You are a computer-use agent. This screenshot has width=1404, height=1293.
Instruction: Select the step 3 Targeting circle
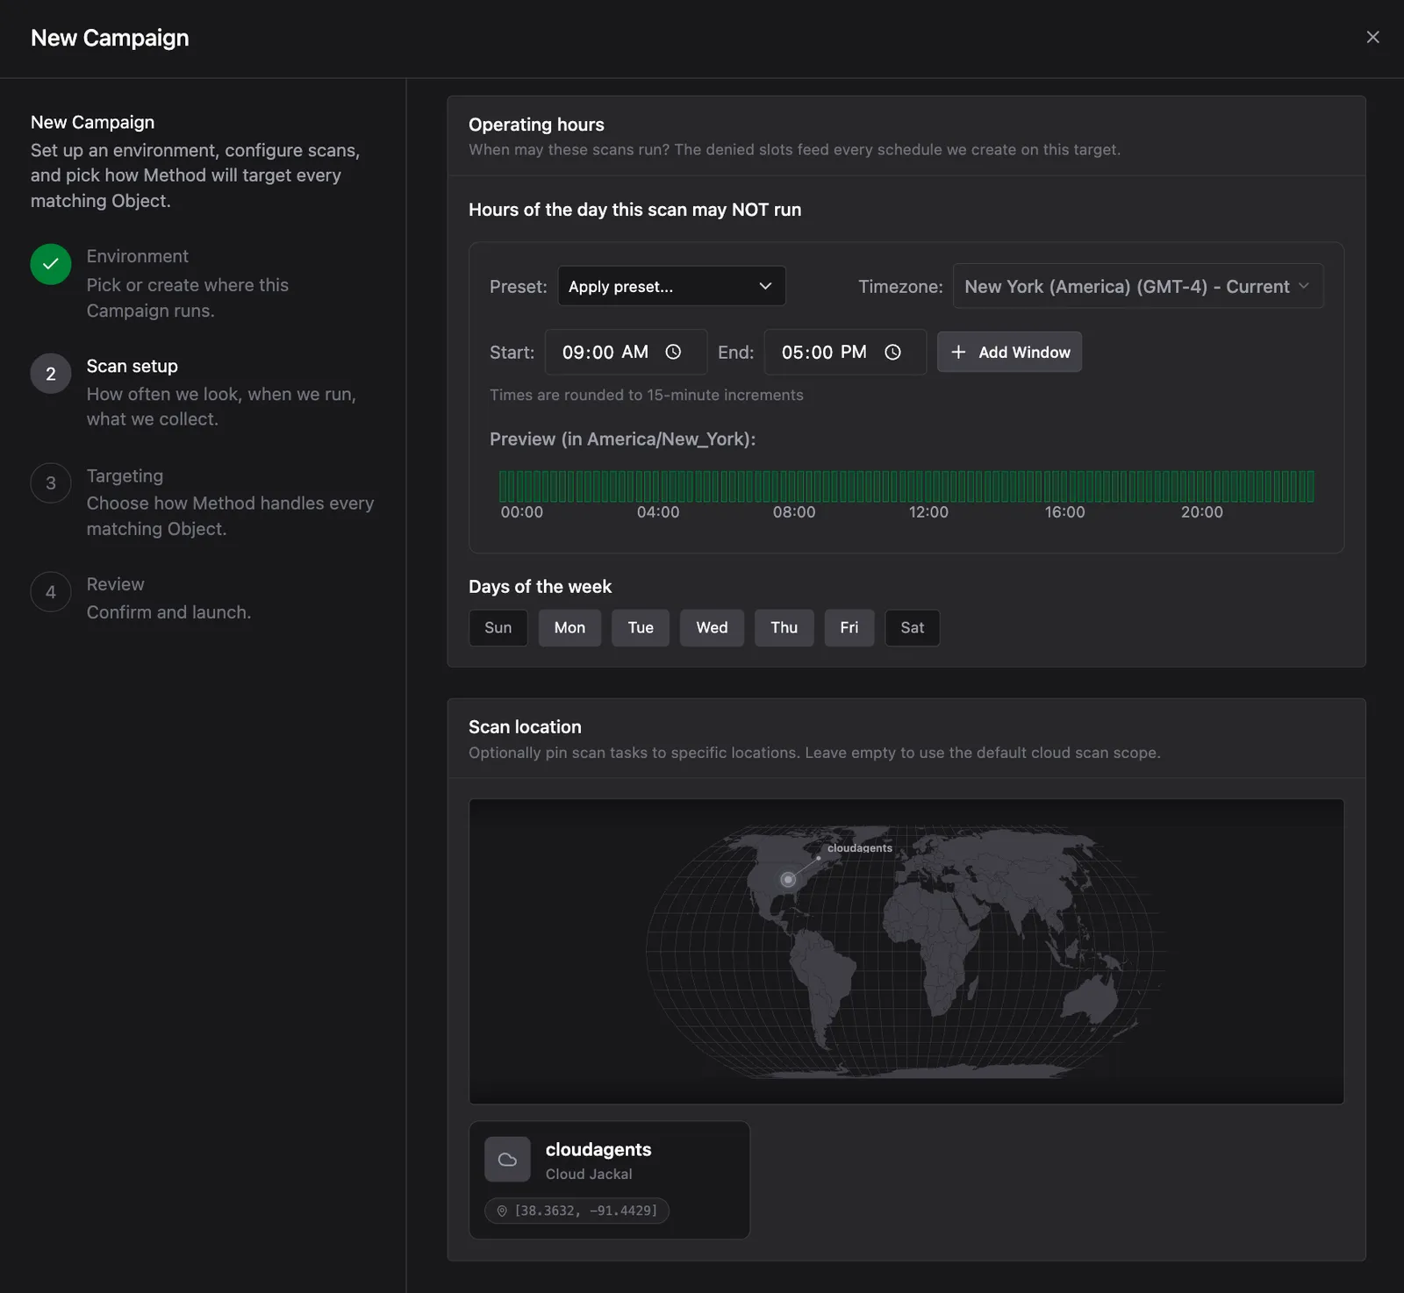coord(51,483)
